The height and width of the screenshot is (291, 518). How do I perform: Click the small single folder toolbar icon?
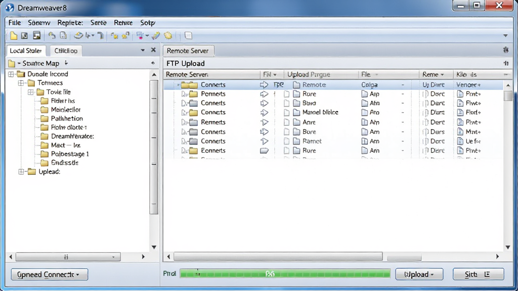point(114,36)
